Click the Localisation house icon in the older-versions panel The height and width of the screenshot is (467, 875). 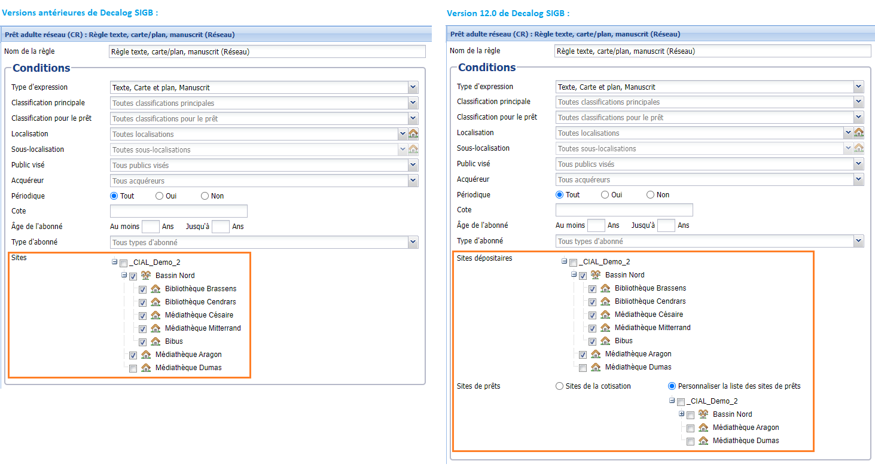pyautogui.click(x=413, y=134)
